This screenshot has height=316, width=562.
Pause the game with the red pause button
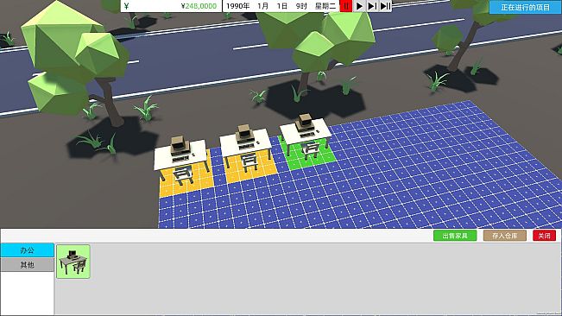tap(346, 6)
